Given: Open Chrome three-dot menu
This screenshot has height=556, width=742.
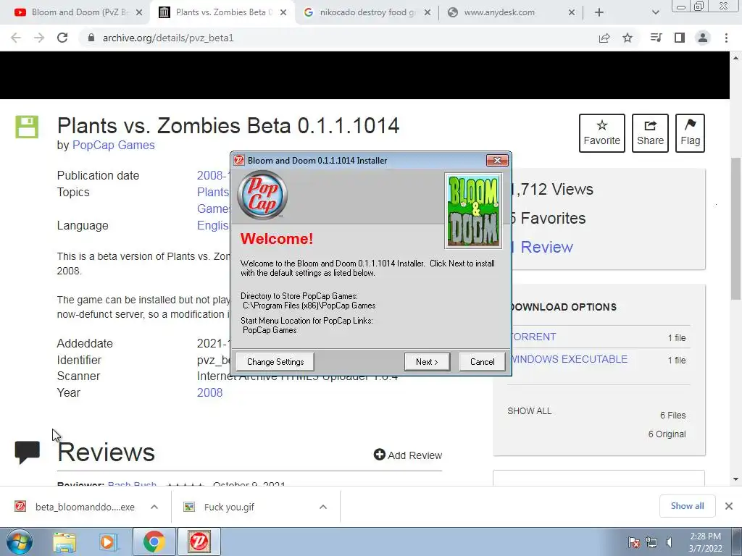Looking at the screenshot, I should [x=726, y=38].
